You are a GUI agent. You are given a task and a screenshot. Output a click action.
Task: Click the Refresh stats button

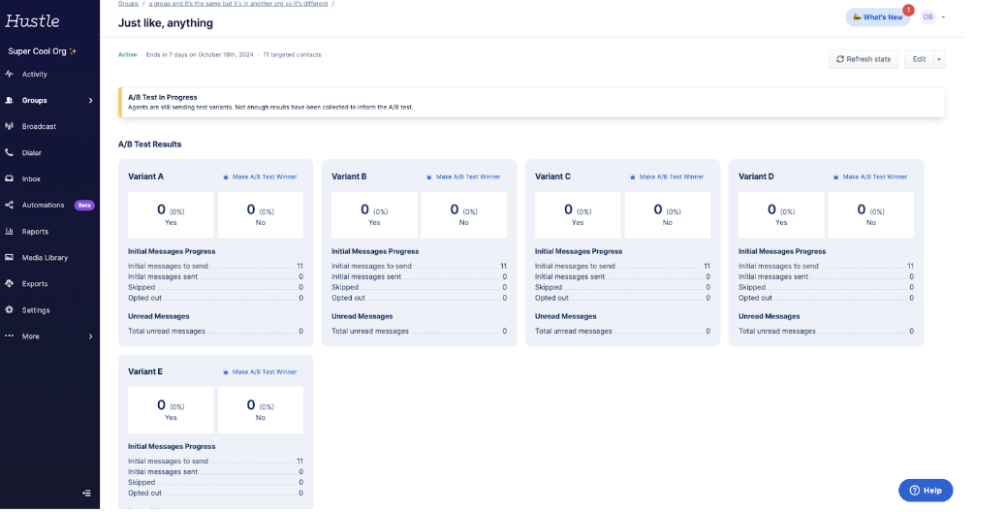pos(863,59)
